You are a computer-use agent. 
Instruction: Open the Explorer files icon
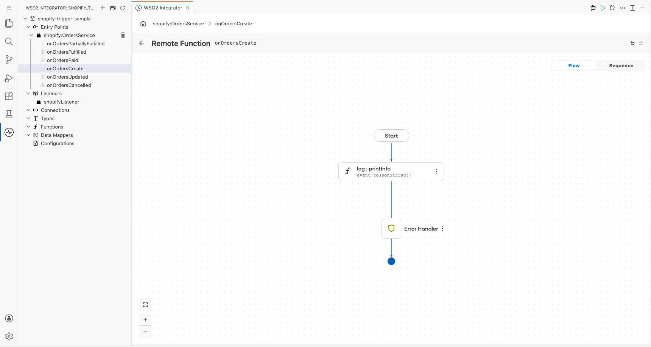[9, 23]
